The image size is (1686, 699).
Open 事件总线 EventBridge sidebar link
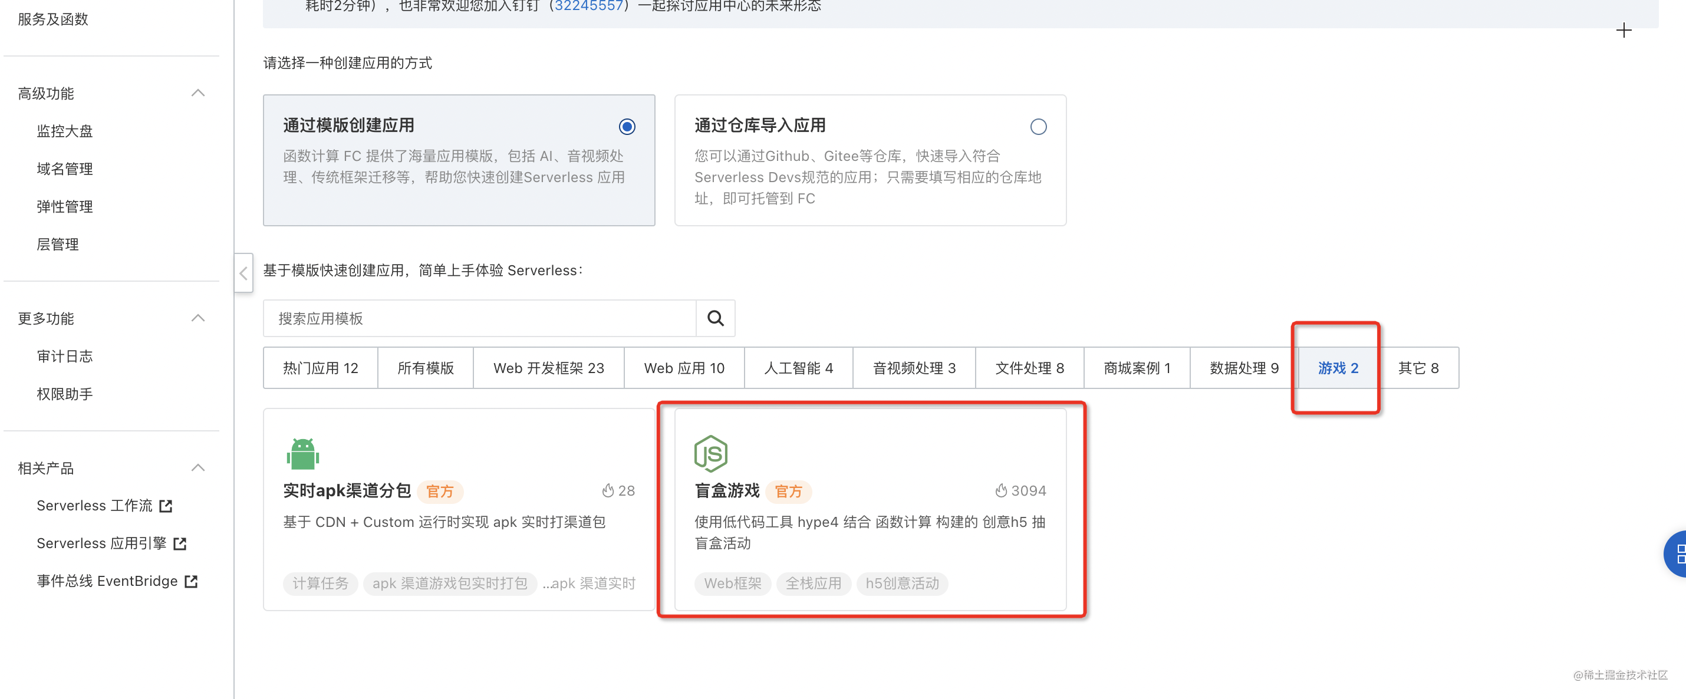coord(107,581)
